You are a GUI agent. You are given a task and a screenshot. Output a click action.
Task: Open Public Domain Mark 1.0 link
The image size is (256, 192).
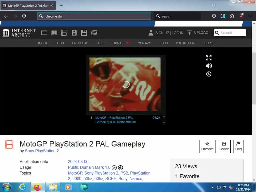pyautogui.click(x=89, y=167)
